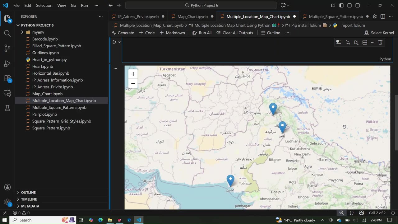This screenshot has height=224, width=398.
Task: Toggle secondary side bar layout
Action: tap(358, 5)
